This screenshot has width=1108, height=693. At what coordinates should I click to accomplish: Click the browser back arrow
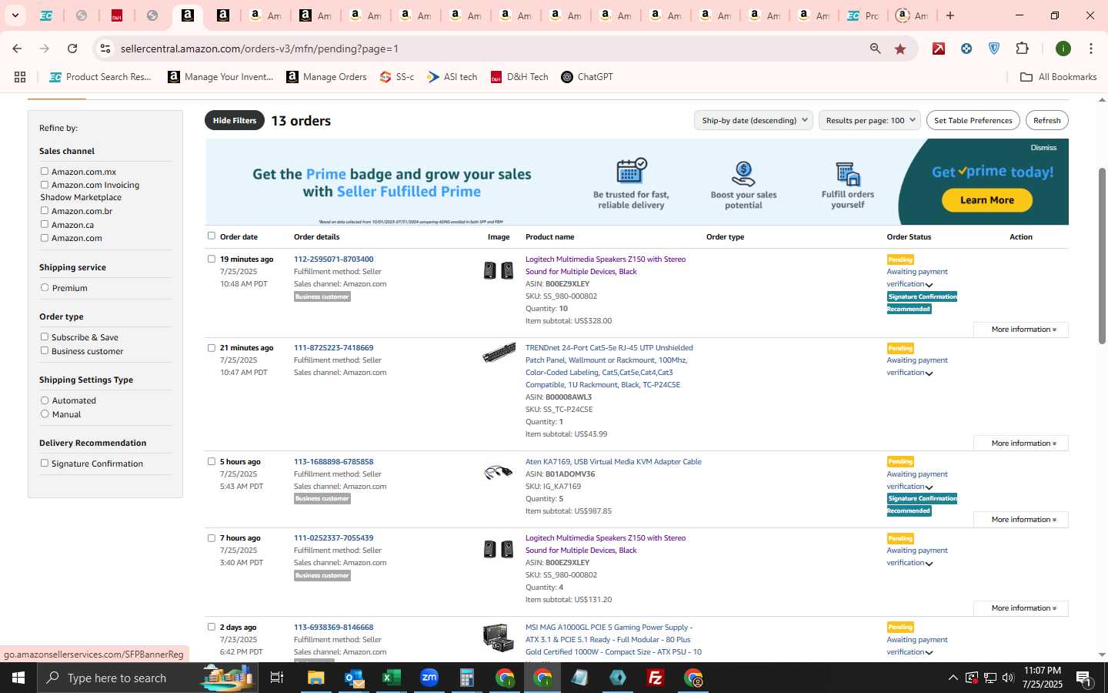coord(17,49)
